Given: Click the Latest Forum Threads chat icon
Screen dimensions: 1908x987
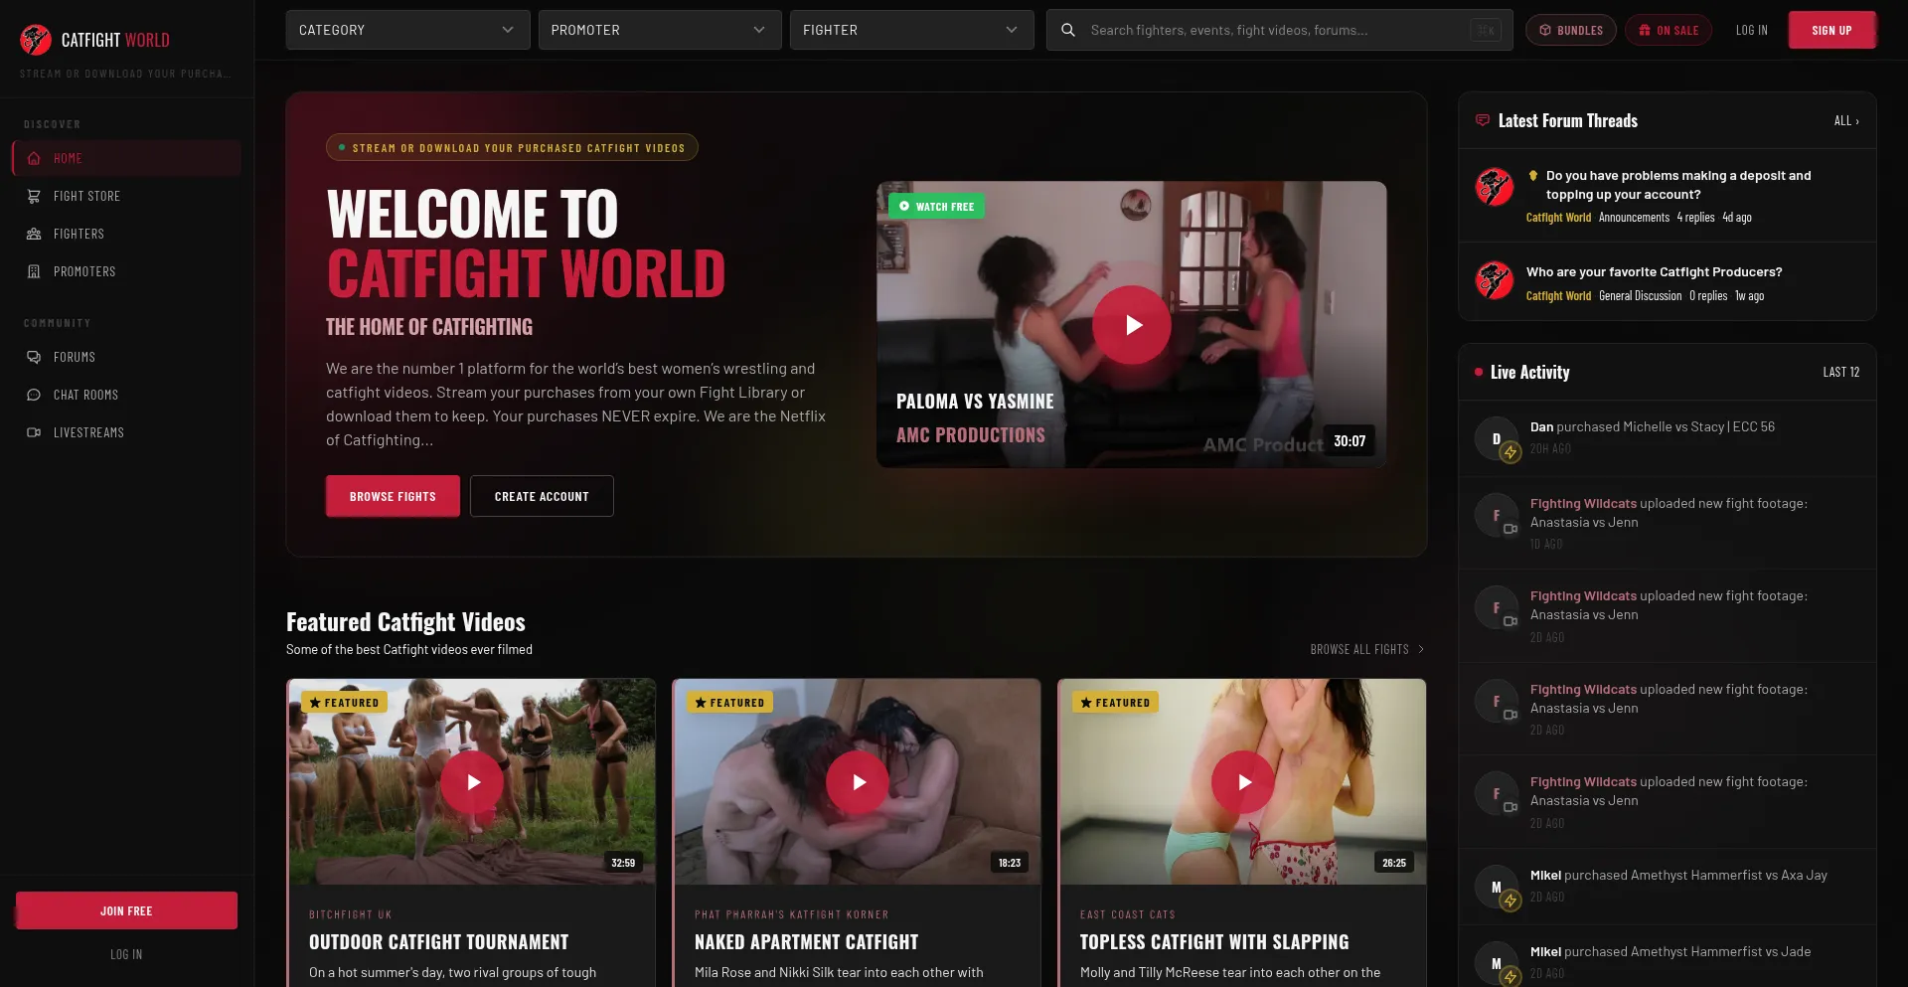Looking at the screenshot, I should click(1483, 120).
